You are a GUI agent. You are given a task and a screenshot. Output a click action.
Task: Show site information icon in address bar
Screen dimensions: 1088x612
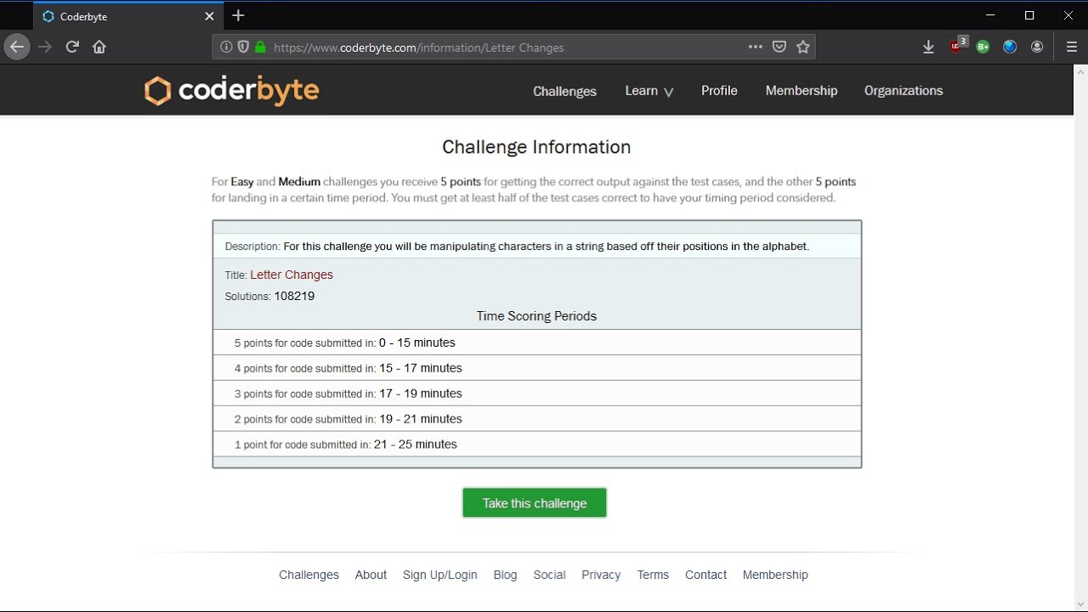[226, 48]
